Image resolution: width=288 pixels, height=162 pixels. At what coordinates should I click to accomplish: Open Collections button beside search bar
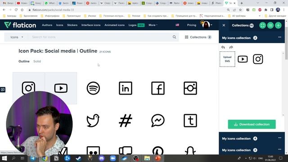pyautogui.click(x=198, y=37)
